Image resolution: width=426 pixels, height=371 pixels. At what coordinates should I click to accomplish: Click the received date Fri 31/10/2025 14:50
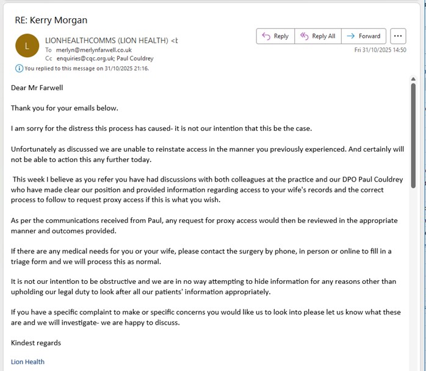[380, 50]
